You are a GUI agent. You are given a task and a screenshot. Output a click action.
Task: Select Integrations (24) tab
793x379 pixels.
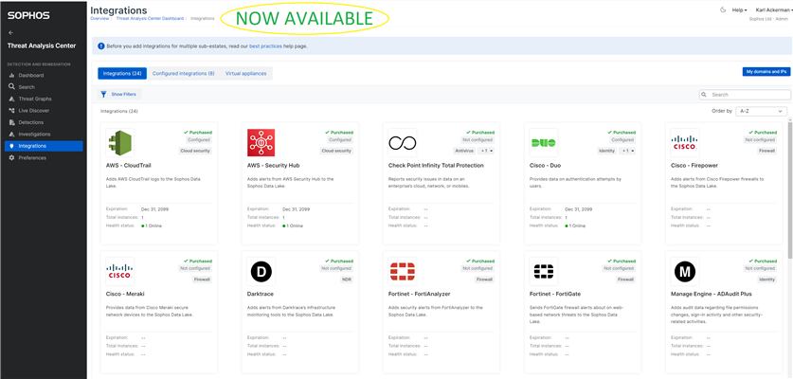tap(122, 73)
